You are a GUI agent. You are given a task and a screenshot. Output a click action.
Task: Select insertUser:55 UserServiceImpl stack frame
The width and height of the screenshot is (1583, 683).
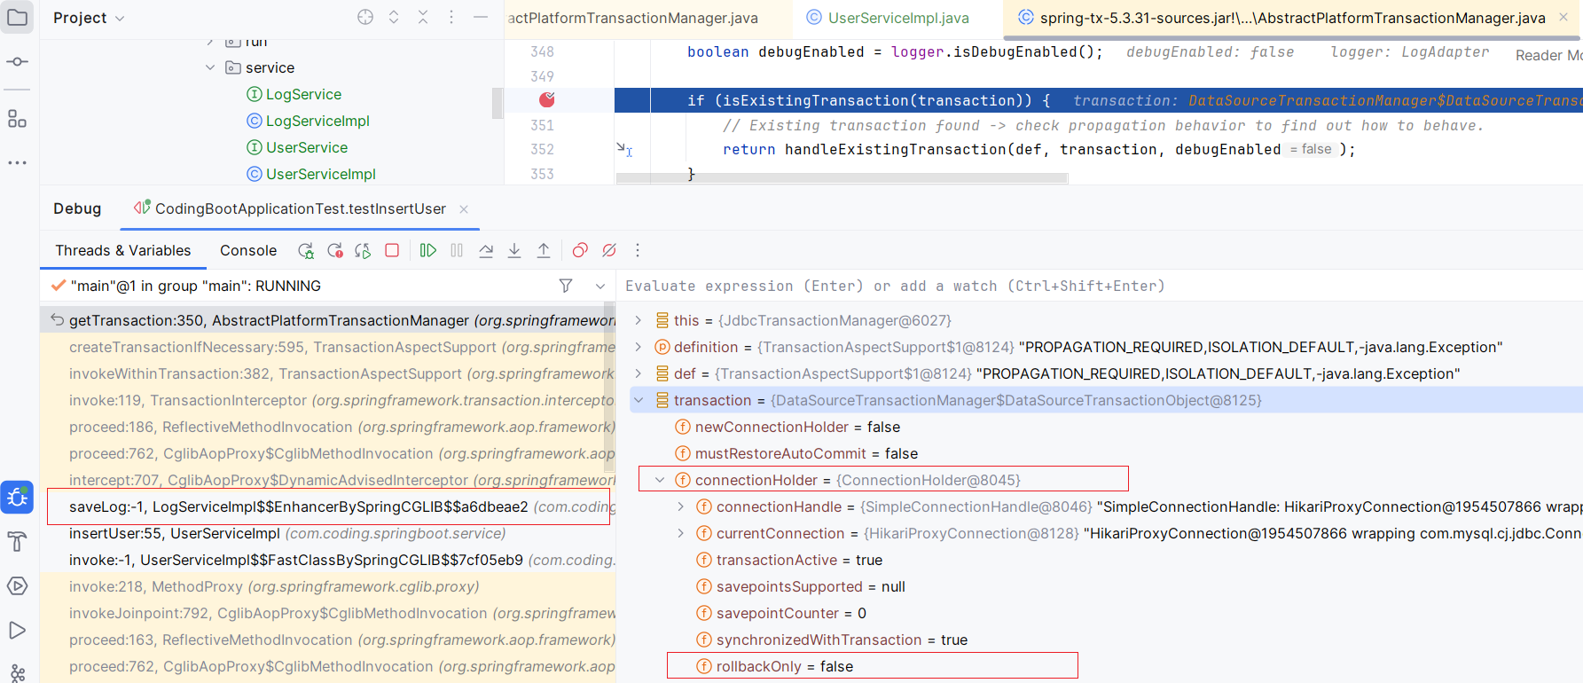[328, 533]
